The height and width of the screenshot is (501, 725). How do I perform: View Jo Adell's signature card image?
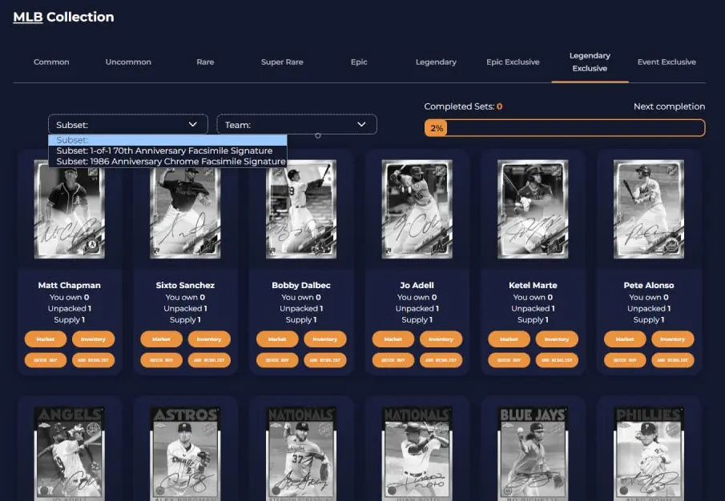[417, 209]
